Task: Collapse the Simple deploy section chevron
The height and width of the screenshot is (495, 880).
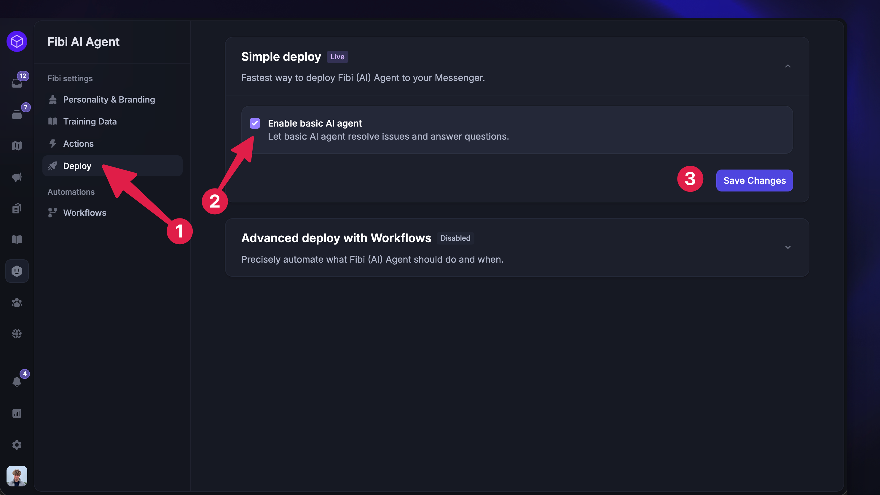Action: tap(788, 66)
